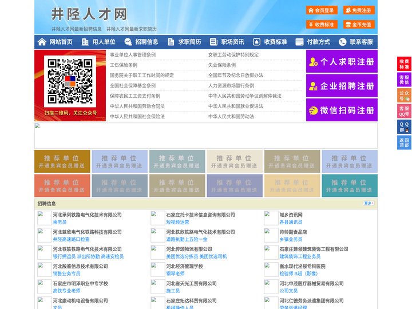This screenshot has width=412, height=309.
Task: Open 井陉人才网最新求职简历 header link
Action: pos(132,29)
